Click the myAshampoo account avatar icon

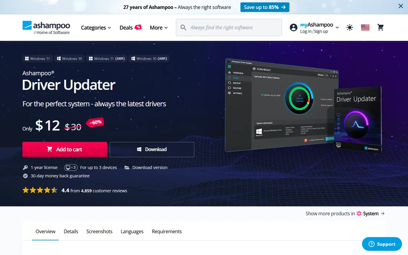[293, 27]
